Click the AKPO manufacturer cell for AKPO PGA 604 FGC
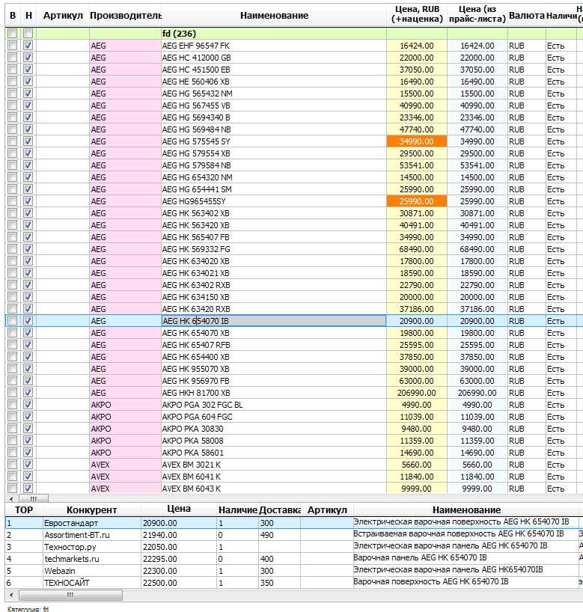Screen dimensions: 583x612 [x=125, y=417]
